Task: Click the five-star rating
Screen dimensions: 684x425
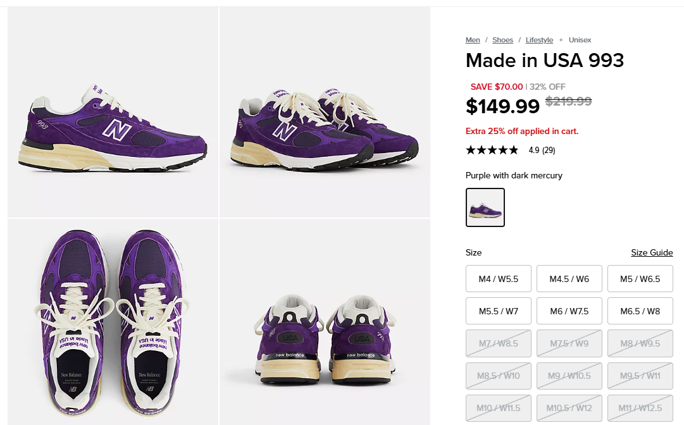Action: (x=492, y=150)
